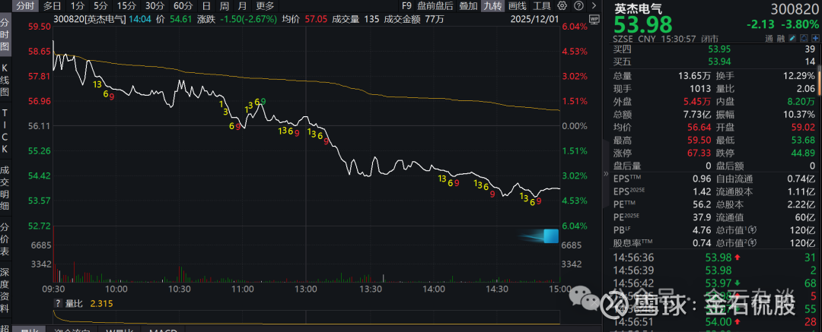Click the 14:56:36 trade row
The height and width of the screenshot is (332, 822).
tap(715, 257)
